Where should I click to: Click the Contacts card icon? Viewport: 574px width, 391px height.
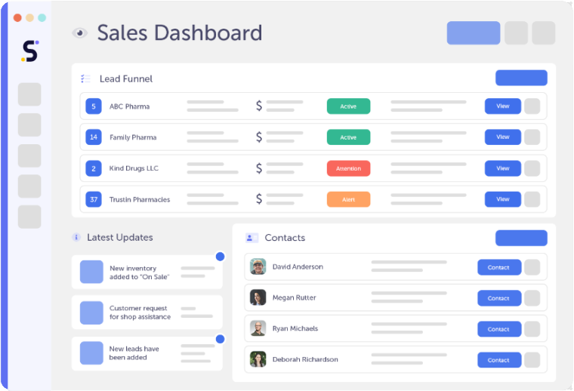(x=252, y=238)
